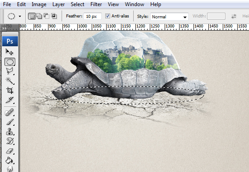The height and width of the screenshot is (172, 249).
Task: Select the Slice tool
Action: [x=10, y=100]
